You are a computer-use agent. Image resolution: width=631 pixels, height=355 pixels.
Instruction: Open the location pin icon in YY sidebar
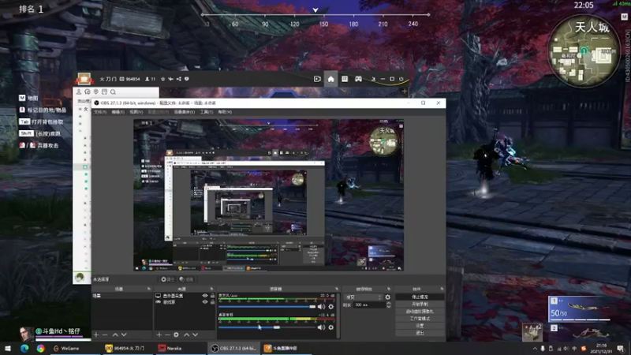(95, 92)
